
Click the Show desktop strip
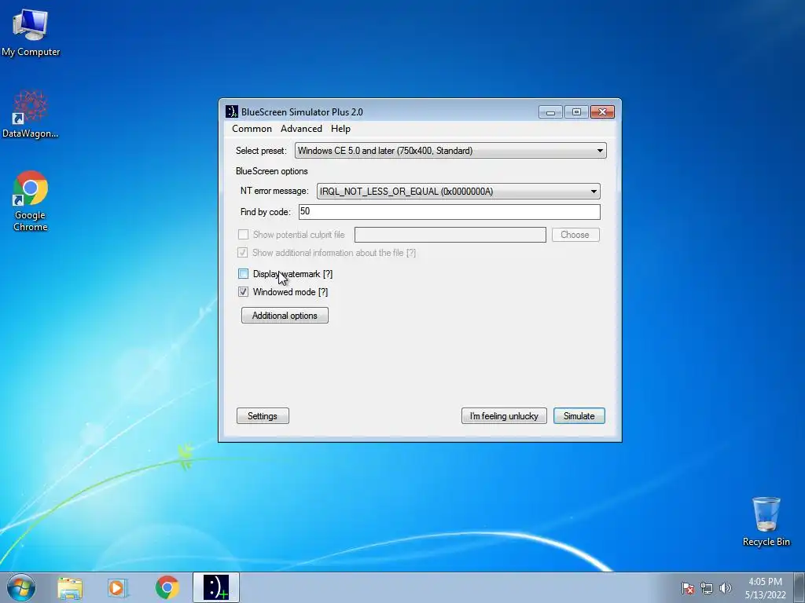tap(799, 587)
